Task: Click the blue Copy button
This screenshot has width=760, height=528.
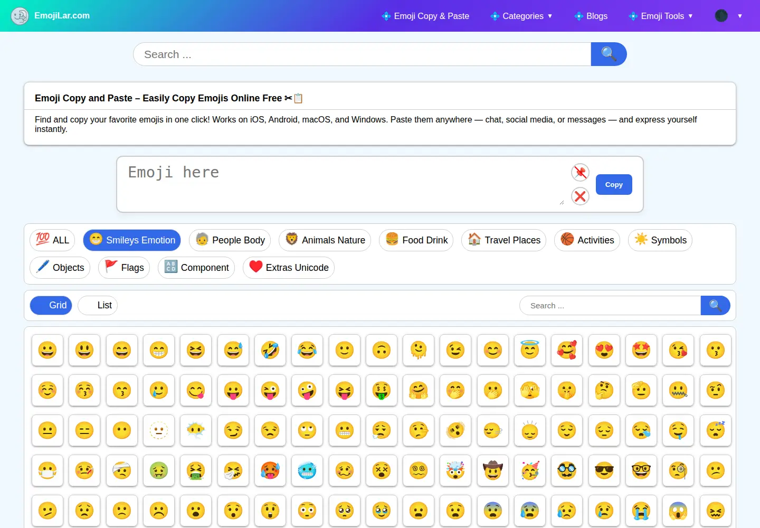Action: [x=614, y=185]
